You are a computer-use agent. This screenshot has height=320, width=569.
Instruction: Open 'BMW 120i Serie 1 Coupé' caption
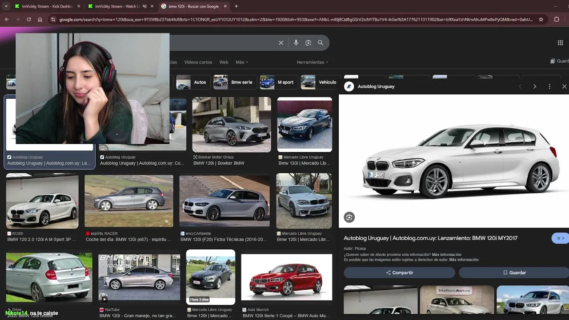pyautogui.click(x=286, y=316)
